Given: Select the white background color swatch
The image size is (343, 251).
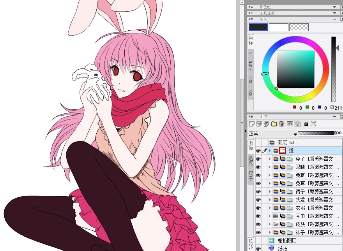Looking at the screenshot, I should pyautogui.click(x=278, y=27).
